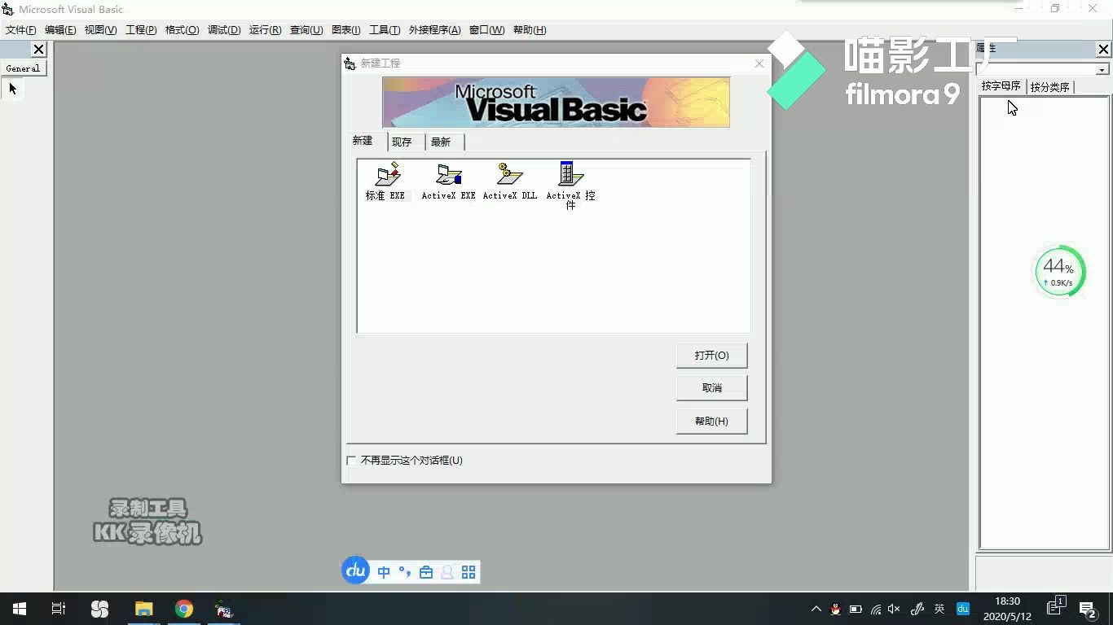
Task: Open the 帮助(H) menu
Action: [x=530, y=30]
